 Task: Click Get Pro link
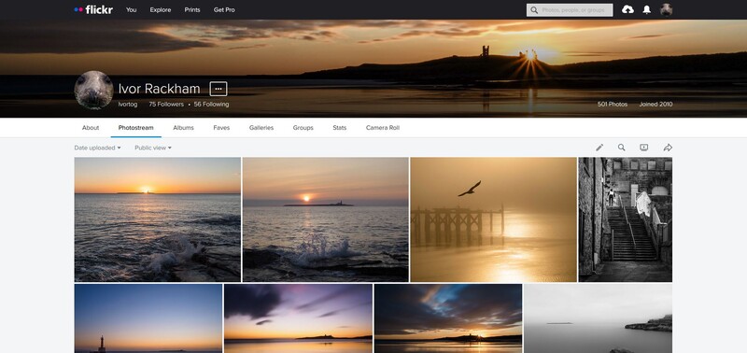click(224, 9)
